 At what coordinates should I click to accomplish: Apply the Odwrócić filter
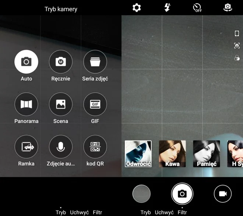coord(138,154)
